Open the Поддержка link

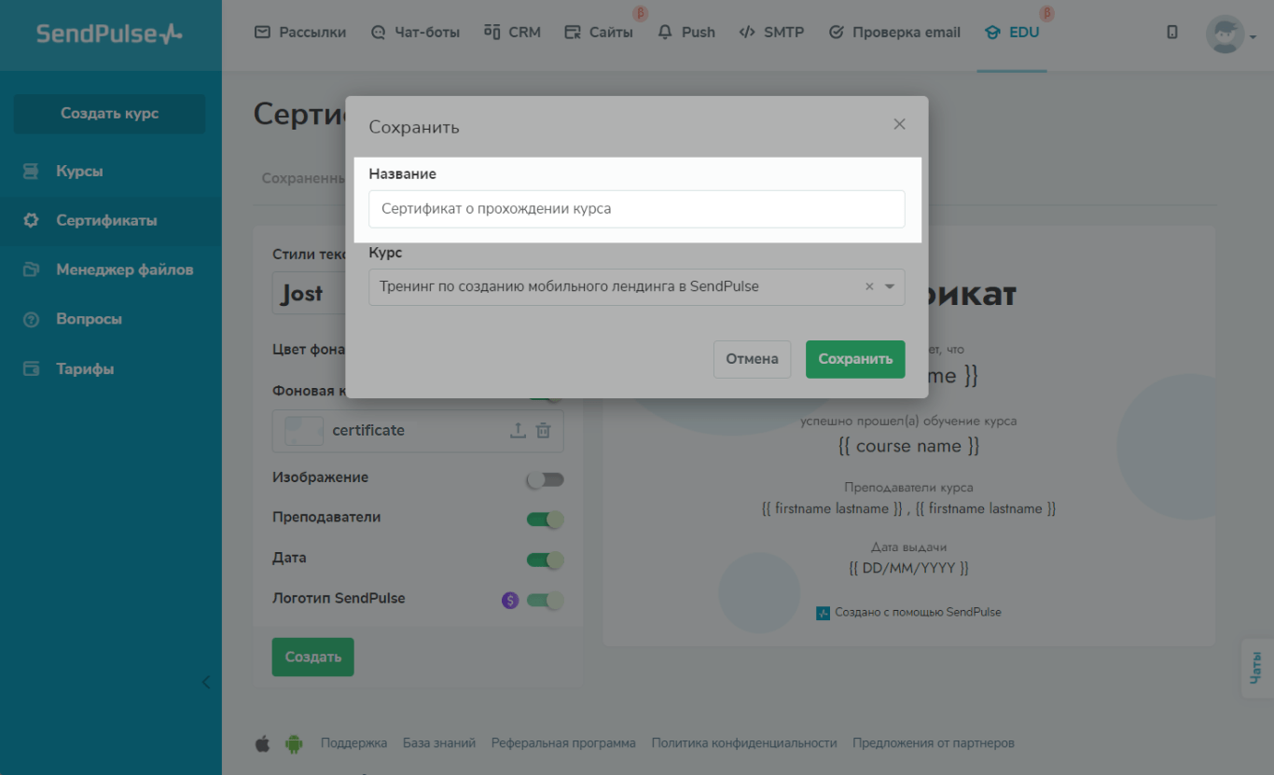[353, 743]
